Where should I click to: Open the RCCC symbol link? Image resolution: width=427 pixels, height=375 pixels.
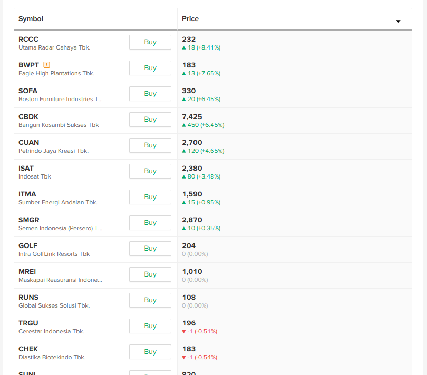(28, 39)
